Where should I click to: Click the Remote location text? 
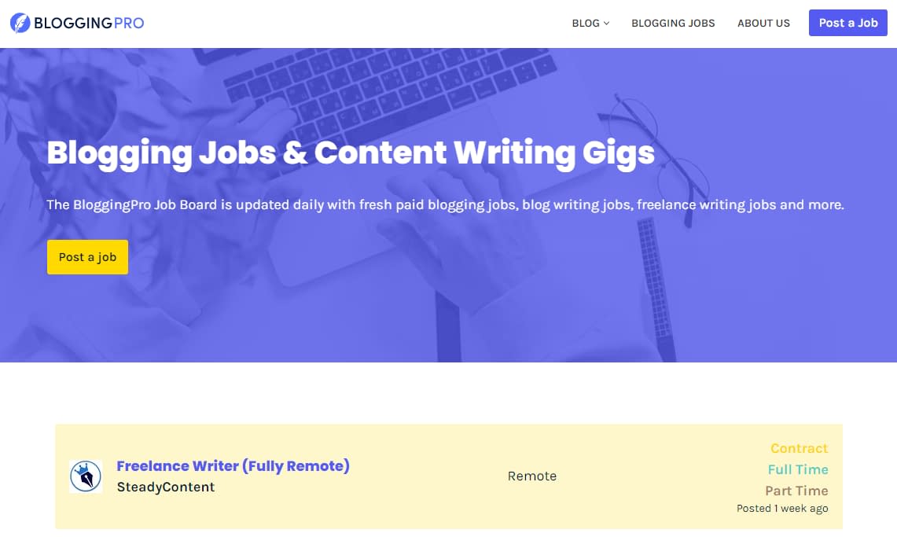pos(532,476)
